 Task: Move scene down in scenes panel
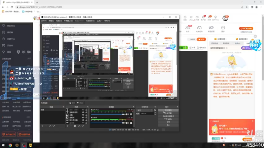pos(54,126)
